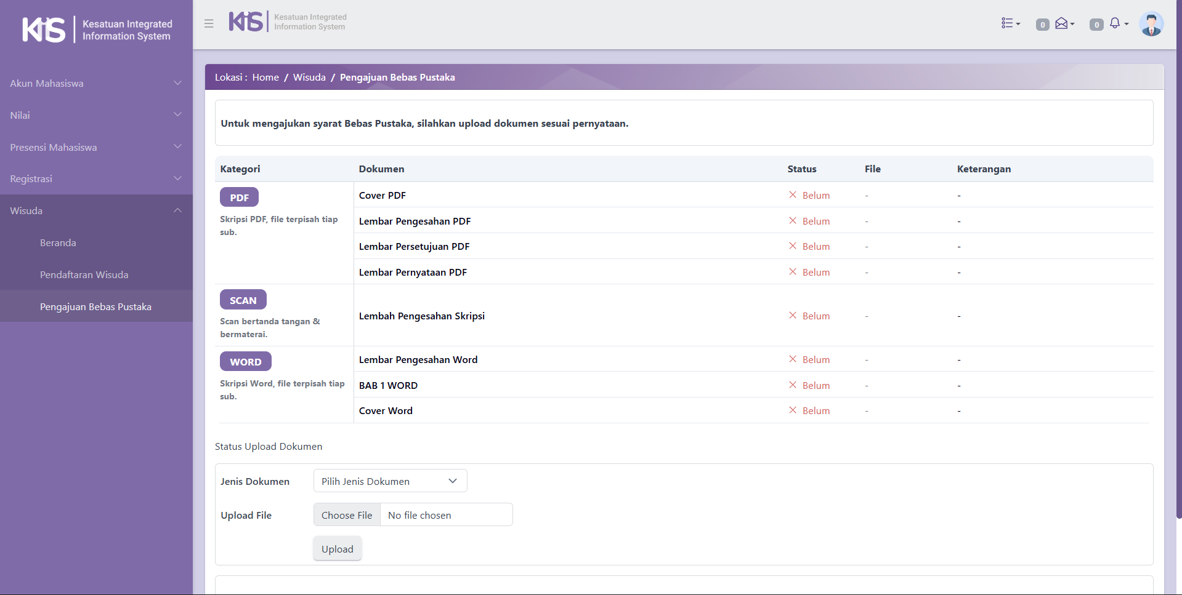Open the Pilih Jenis Dokumen dropdown

click(390, 481)
